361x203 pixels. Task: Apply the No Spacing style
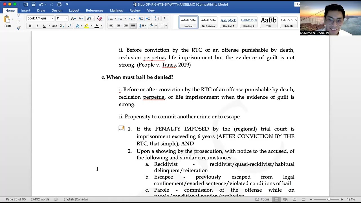208,22
